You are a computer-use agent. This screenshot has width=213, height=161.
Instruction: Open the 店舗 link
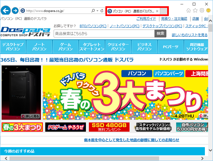click(x=195, y=19)
